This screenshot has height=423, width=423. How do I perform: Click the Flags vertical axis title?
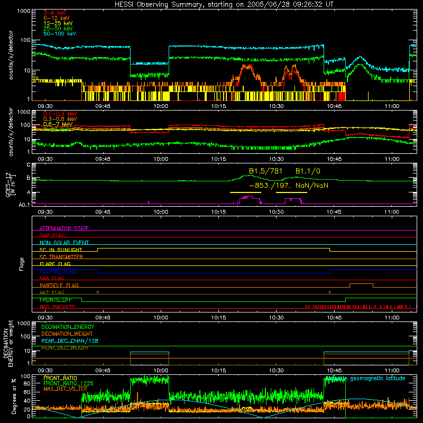pos(22,264)
